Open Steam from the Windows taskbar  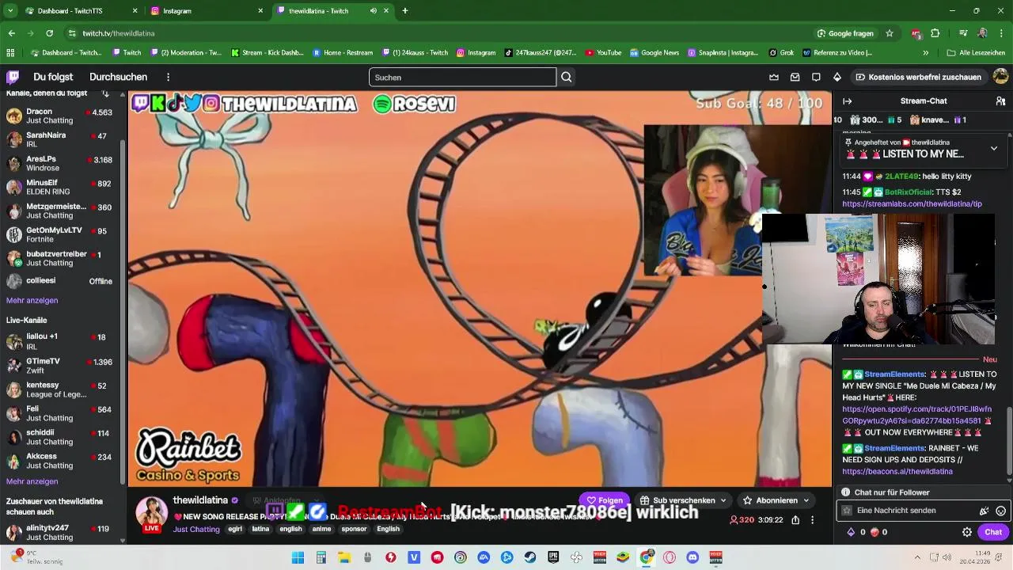tap(530, 557)
